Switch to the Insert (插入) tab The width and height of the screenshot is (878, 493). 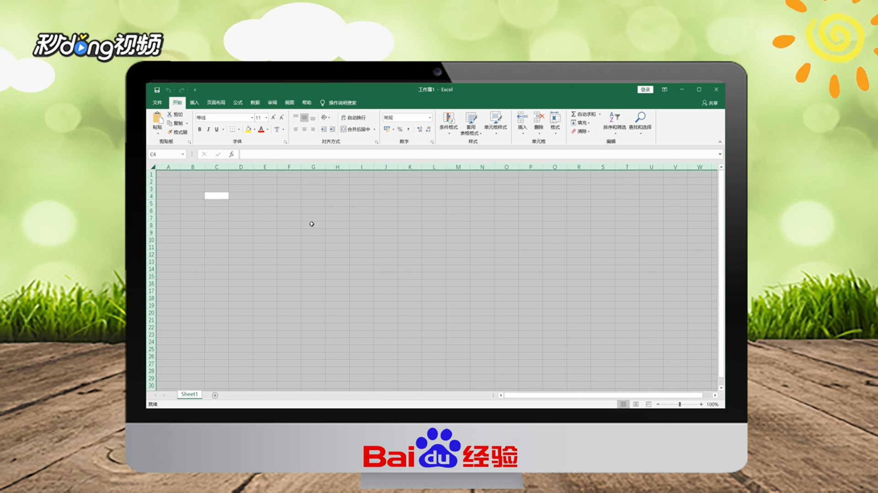[x=194, y=103]
